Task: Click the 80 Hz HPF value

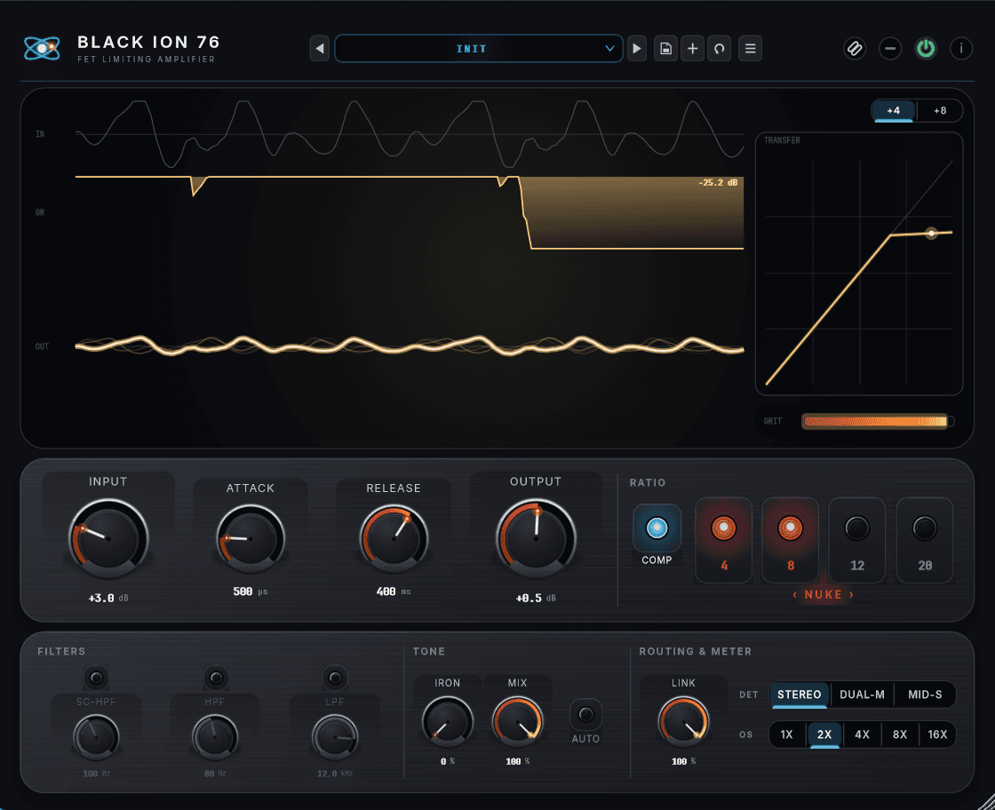Action: (215, 774)
